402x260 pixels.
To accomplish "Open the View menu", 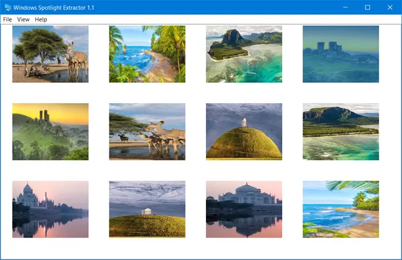I will [24, 20].
